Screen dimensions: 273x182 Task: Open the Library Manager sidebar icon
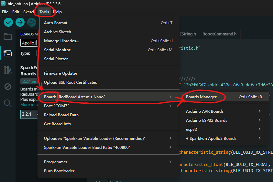coord(8,70)
